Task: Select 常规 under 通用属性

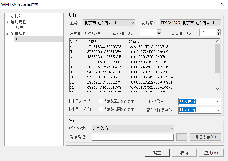Action: (19, 28)
